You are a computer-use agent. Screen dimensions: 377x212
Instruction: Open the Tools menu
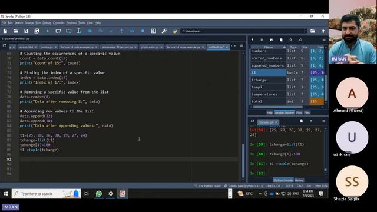click(81, 23)
